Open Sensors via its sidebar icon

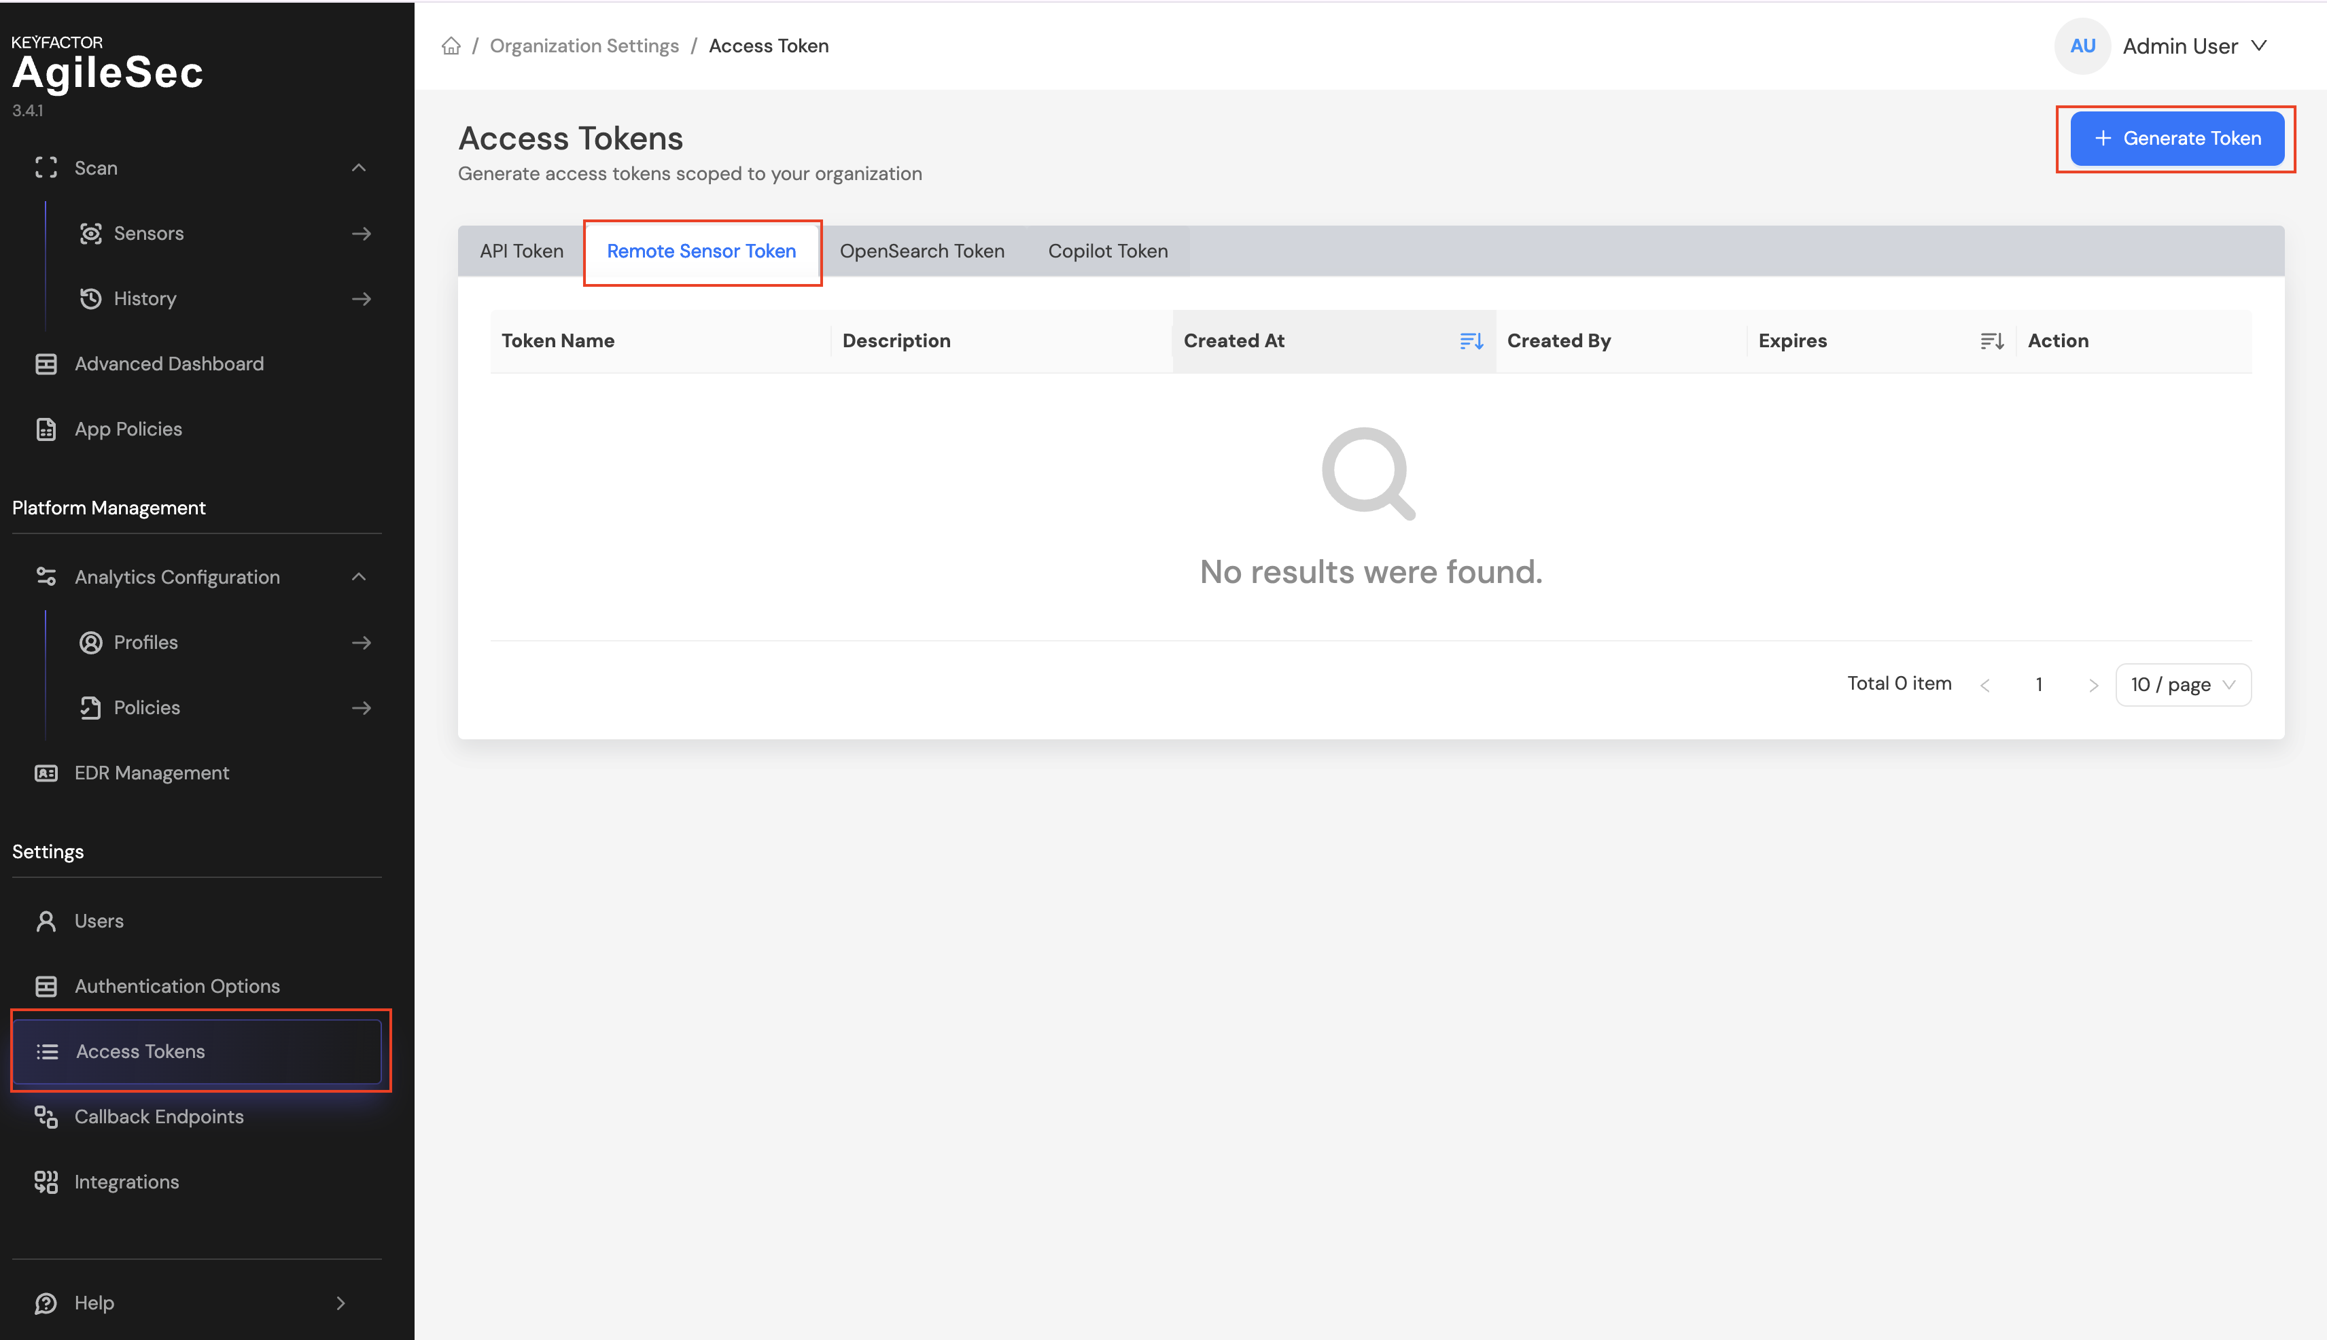pyautogui.click(x=90, y=234)
